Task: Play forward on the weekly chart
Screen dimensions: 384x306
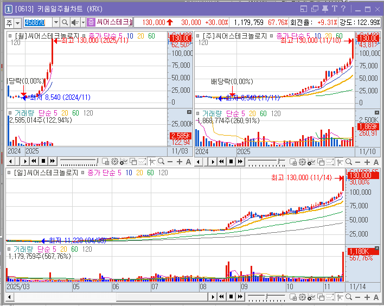Action: pos(213,162)
